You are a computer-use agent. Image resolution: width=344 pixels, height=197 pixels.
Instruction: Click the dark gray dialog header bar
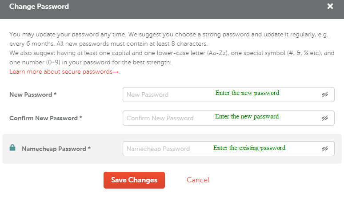[172, 9]
